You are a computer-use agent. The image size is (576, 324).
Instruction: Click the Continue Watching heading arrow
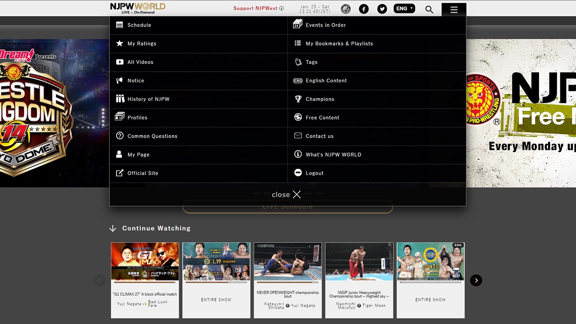[112, 229]
